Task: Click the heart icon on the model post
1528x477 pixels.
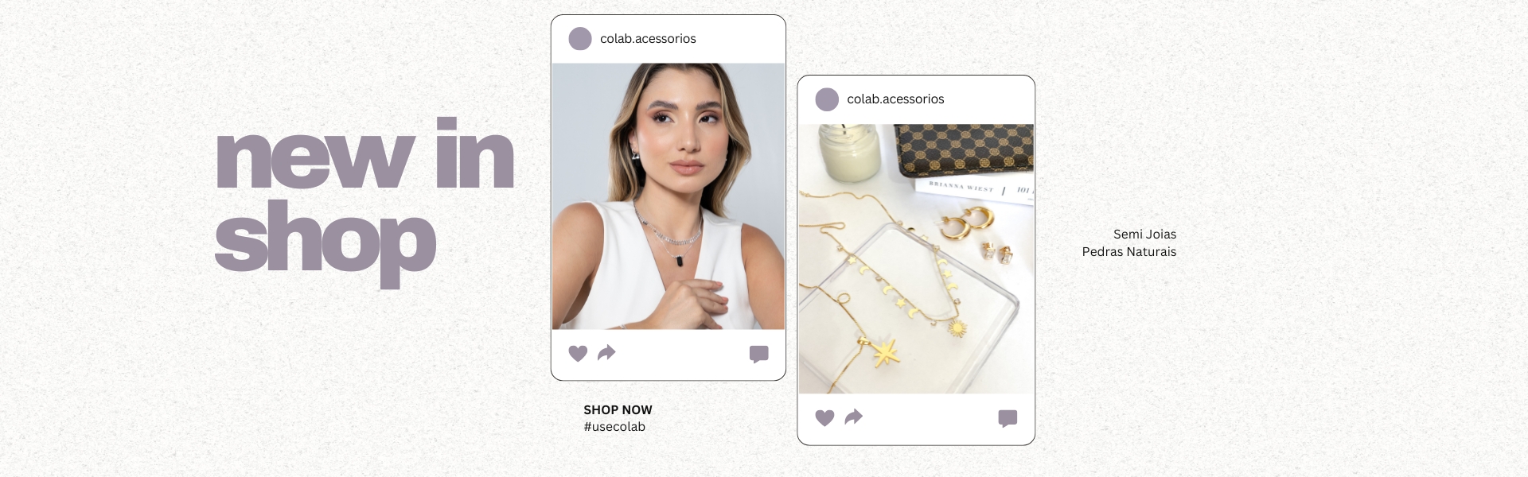Action: click(578, 354)
